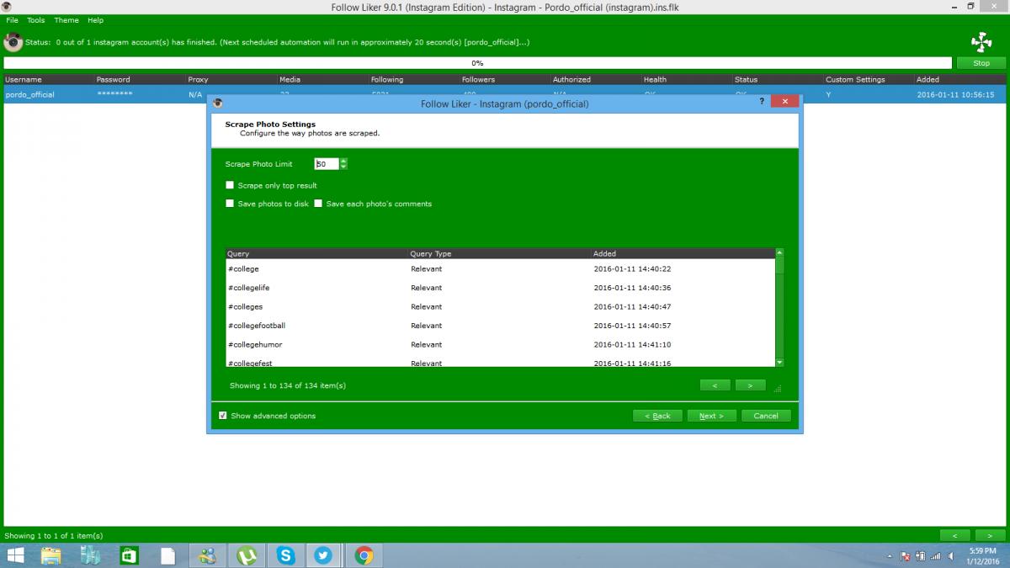Select the #collegelife query row
Image resolution: width=1010 pixels, height=568 pixels.
(500, 288)
